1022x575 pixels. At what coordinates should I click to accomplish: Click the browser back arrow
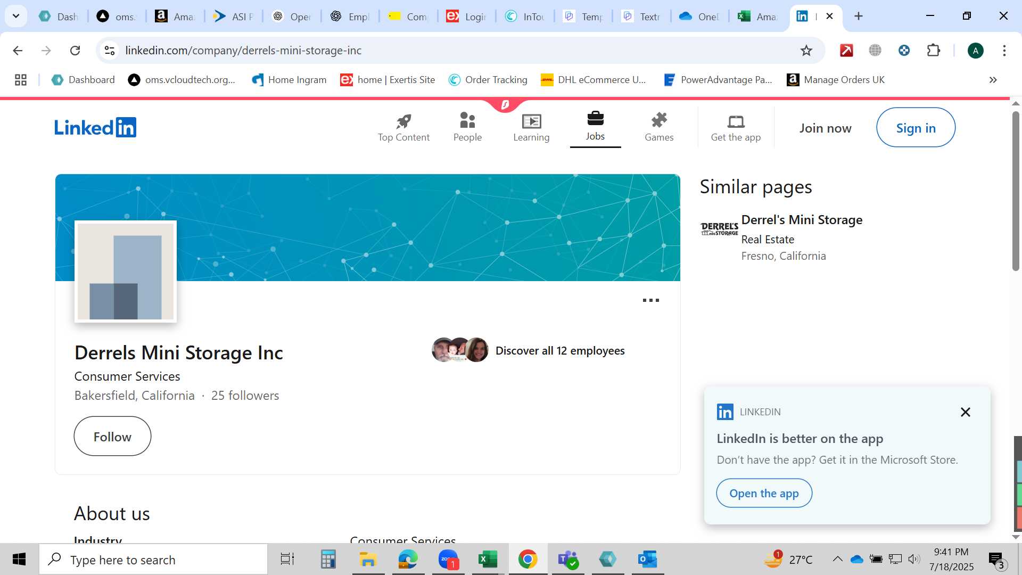[x=18, y=51]
